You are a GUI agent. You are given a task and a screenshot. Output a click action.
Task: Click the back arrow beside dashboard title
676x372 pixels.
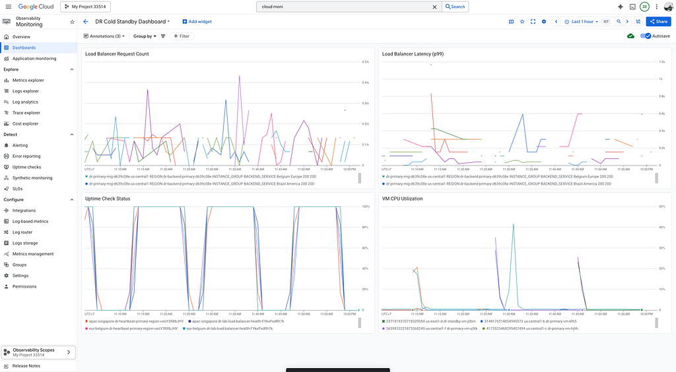pos(86,22)
